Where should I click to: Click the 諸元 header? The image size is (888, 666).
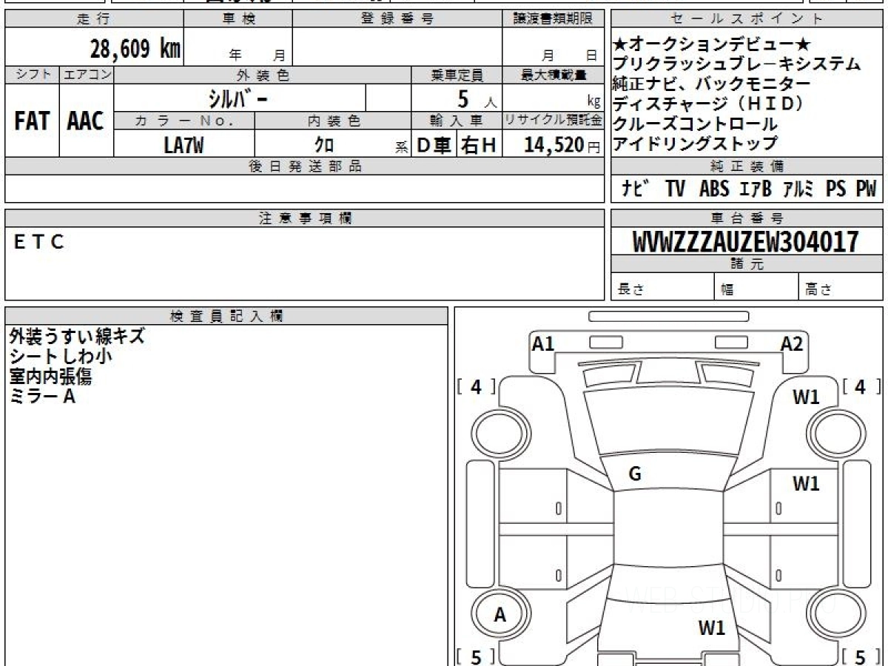coord(747,264)
